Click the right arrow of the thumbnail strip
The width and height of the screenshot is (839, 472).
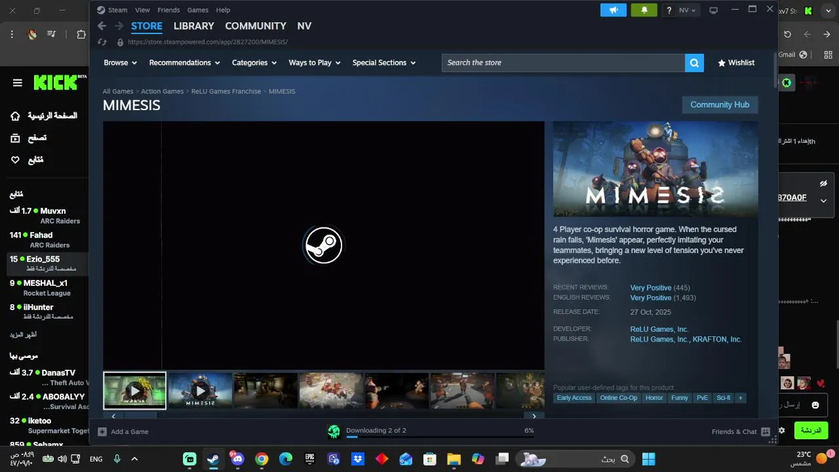click(534, 416)
